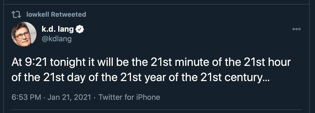Open the Twitter for iPhone source link
This screenshot has width=315, height=113.
(x=129, y=97)
